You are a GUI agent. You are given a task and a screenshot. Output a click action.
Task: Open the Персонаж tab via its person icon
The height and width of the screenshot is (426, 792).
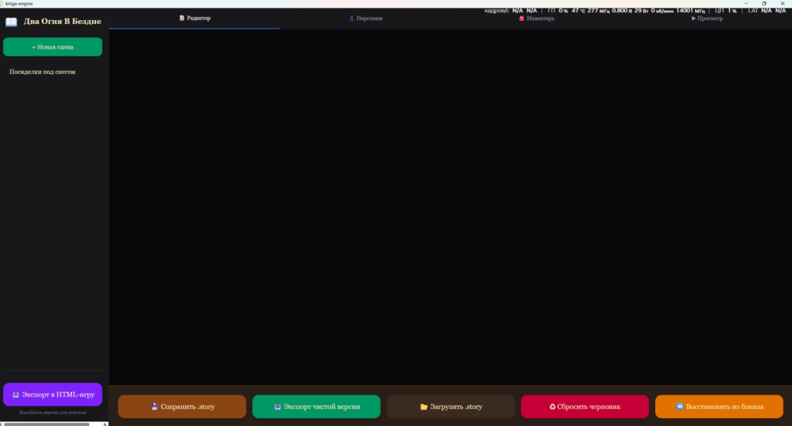352,18
